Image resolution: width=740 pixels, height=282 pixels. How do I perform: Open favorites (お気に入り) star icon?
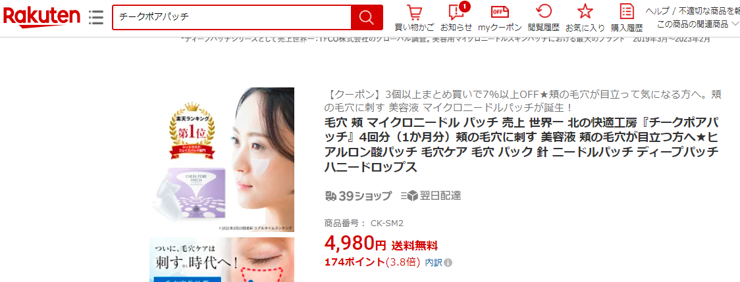point(585,18)
